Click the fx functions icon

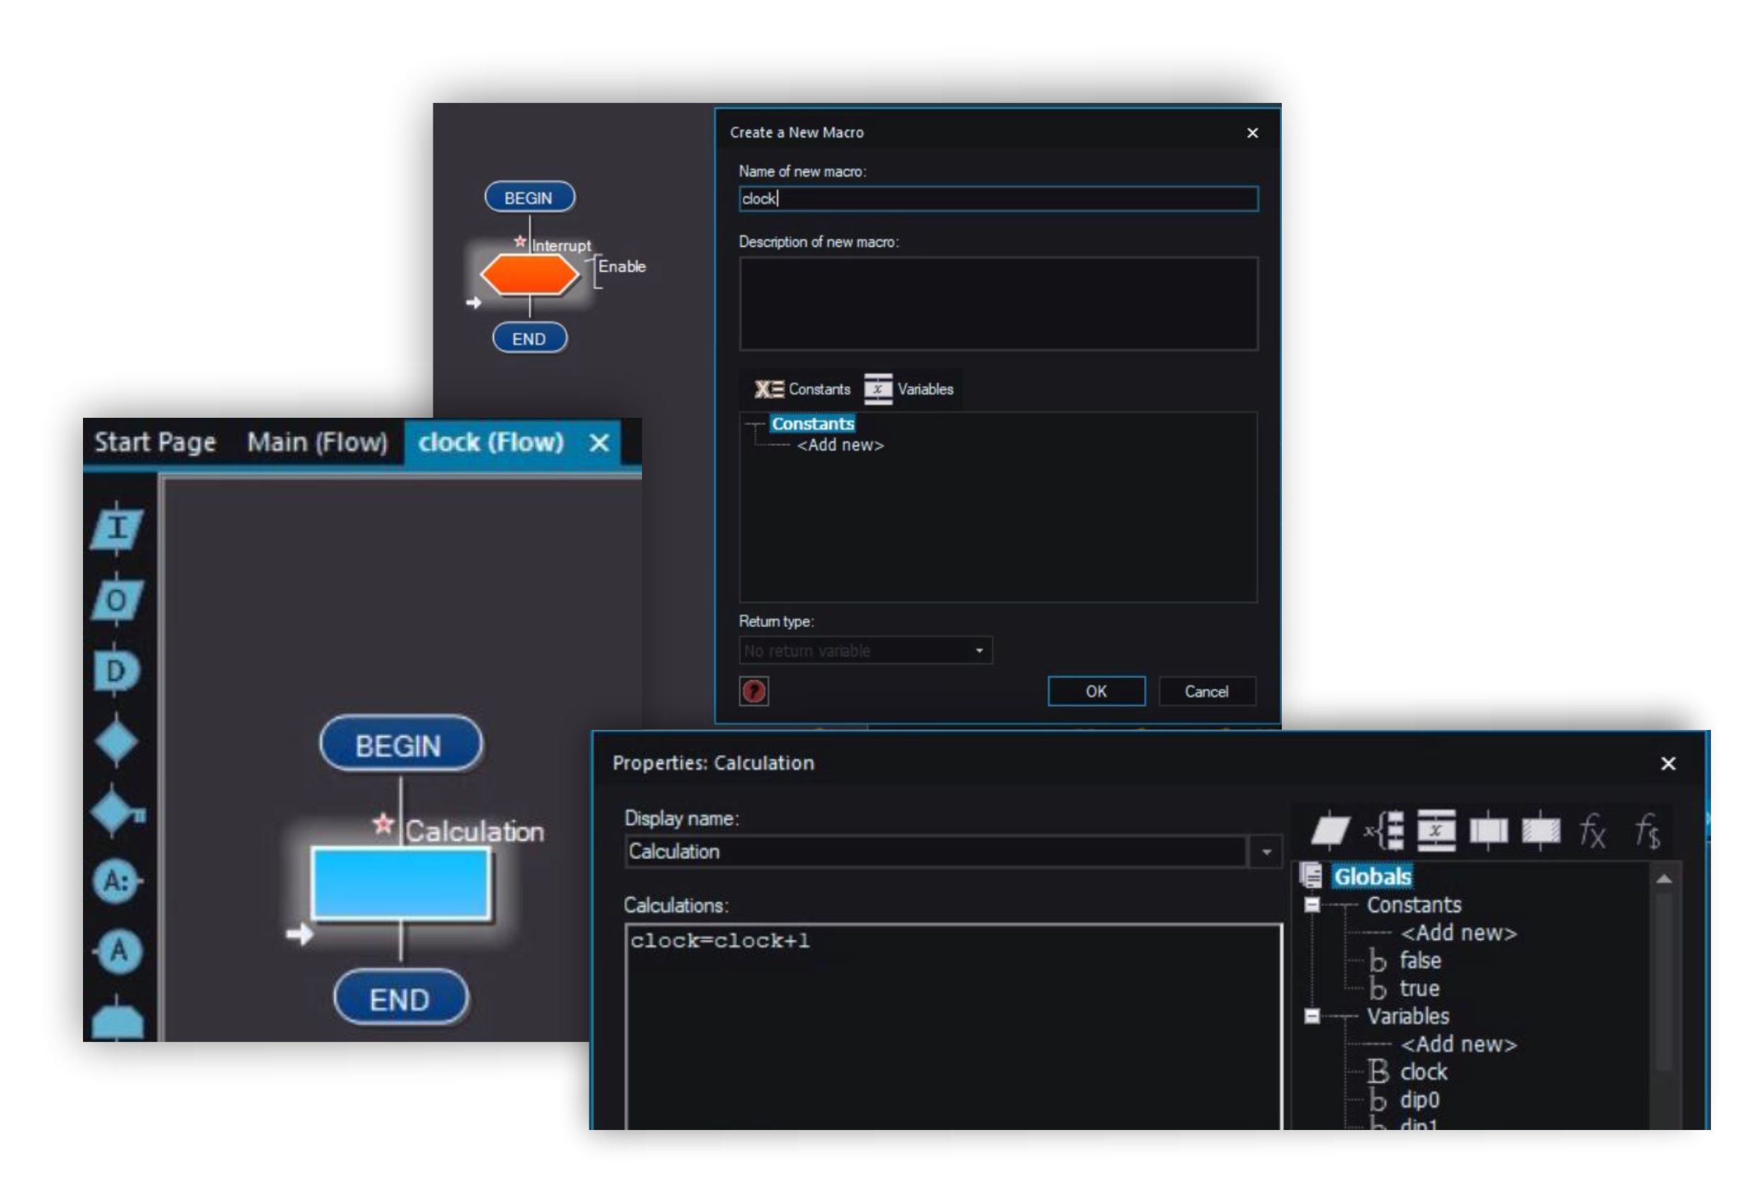point(1591,831)
